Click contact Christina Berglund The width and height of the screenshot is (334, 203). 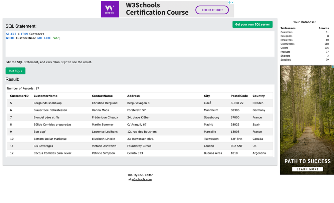point(105,103)
